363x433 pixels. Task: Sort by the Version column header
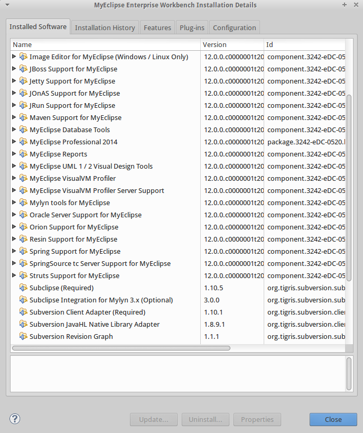232,45
